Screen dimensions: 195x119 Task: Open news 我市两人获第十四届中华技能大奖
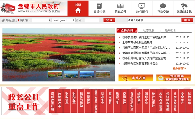pyautogui.click(x=146, y=48)
